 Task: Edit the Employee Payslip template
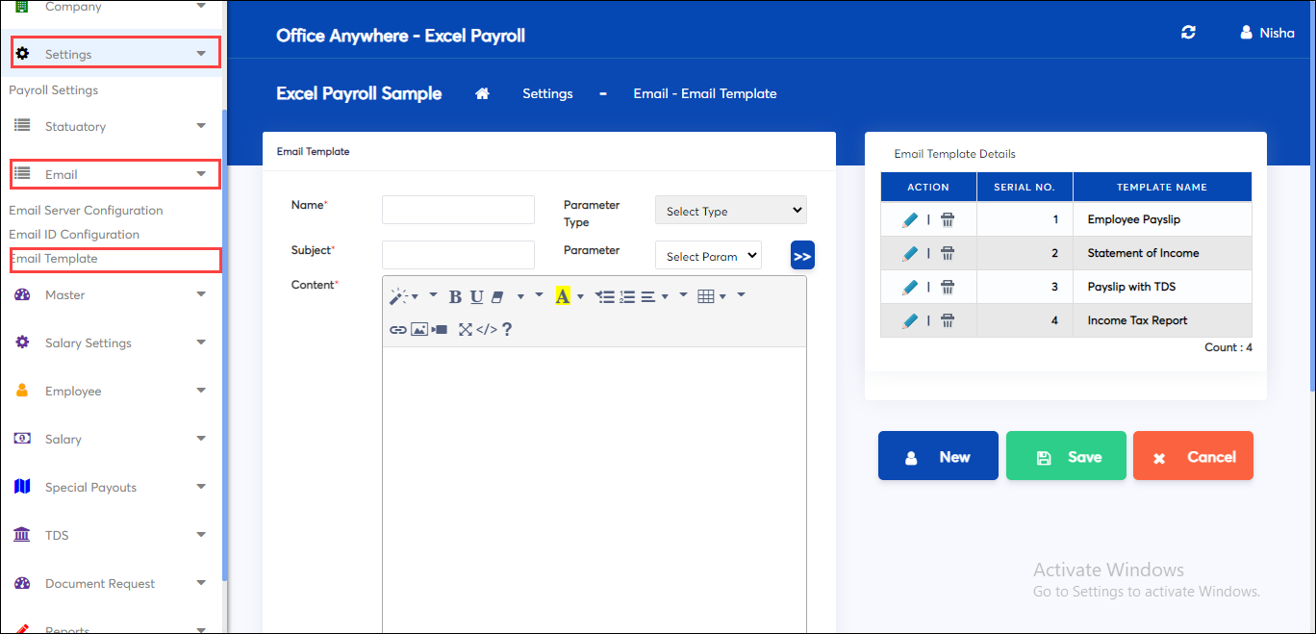click(x=910, y=219)
